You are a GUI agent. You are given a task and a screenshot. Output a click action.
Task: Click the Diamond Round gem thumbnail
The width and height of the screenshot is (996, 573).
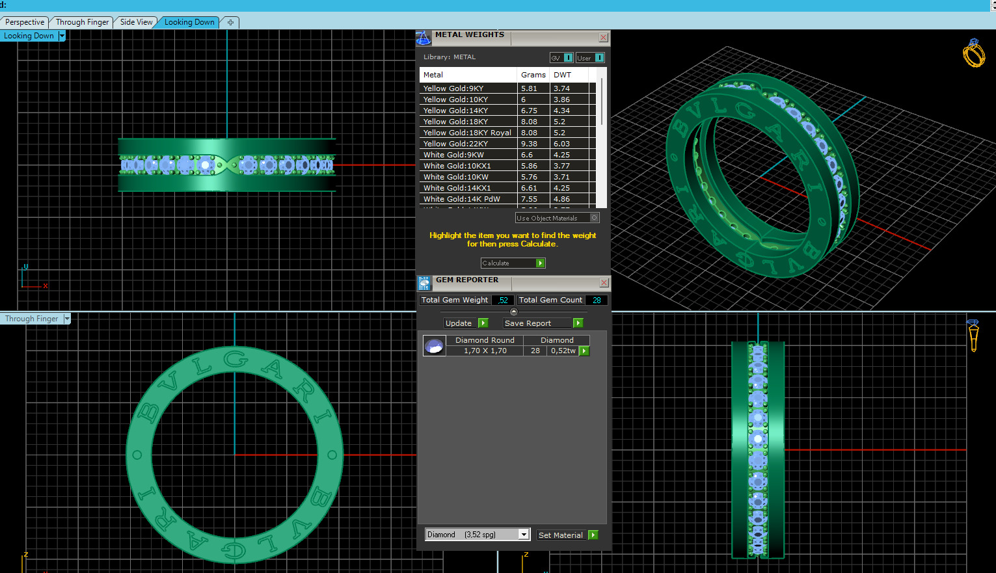[434, 345]
